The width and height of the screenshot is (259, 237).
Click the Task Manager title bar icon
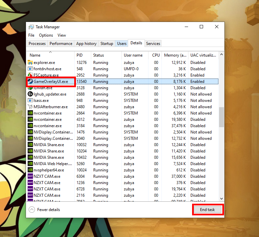click(31, 27)
